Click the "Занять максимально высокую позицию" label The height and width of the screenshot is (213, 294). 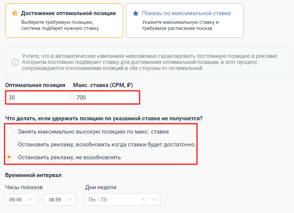[93, 132]
